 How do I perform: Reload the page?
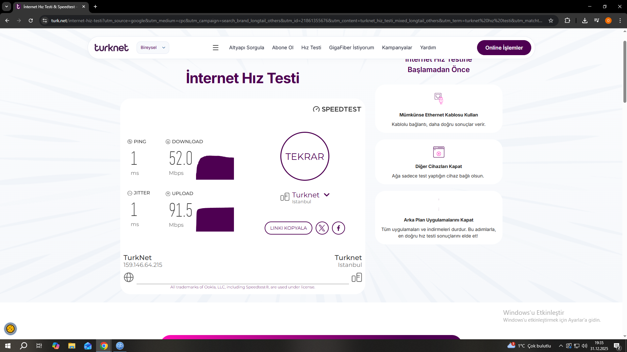pyautogui.click(x=31, y=21)
